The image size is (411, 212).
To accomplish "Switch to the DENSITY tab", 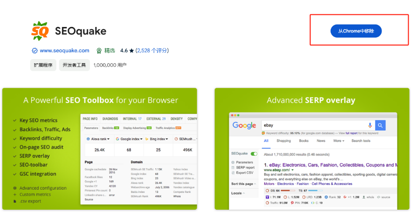I will pos(177,119).
